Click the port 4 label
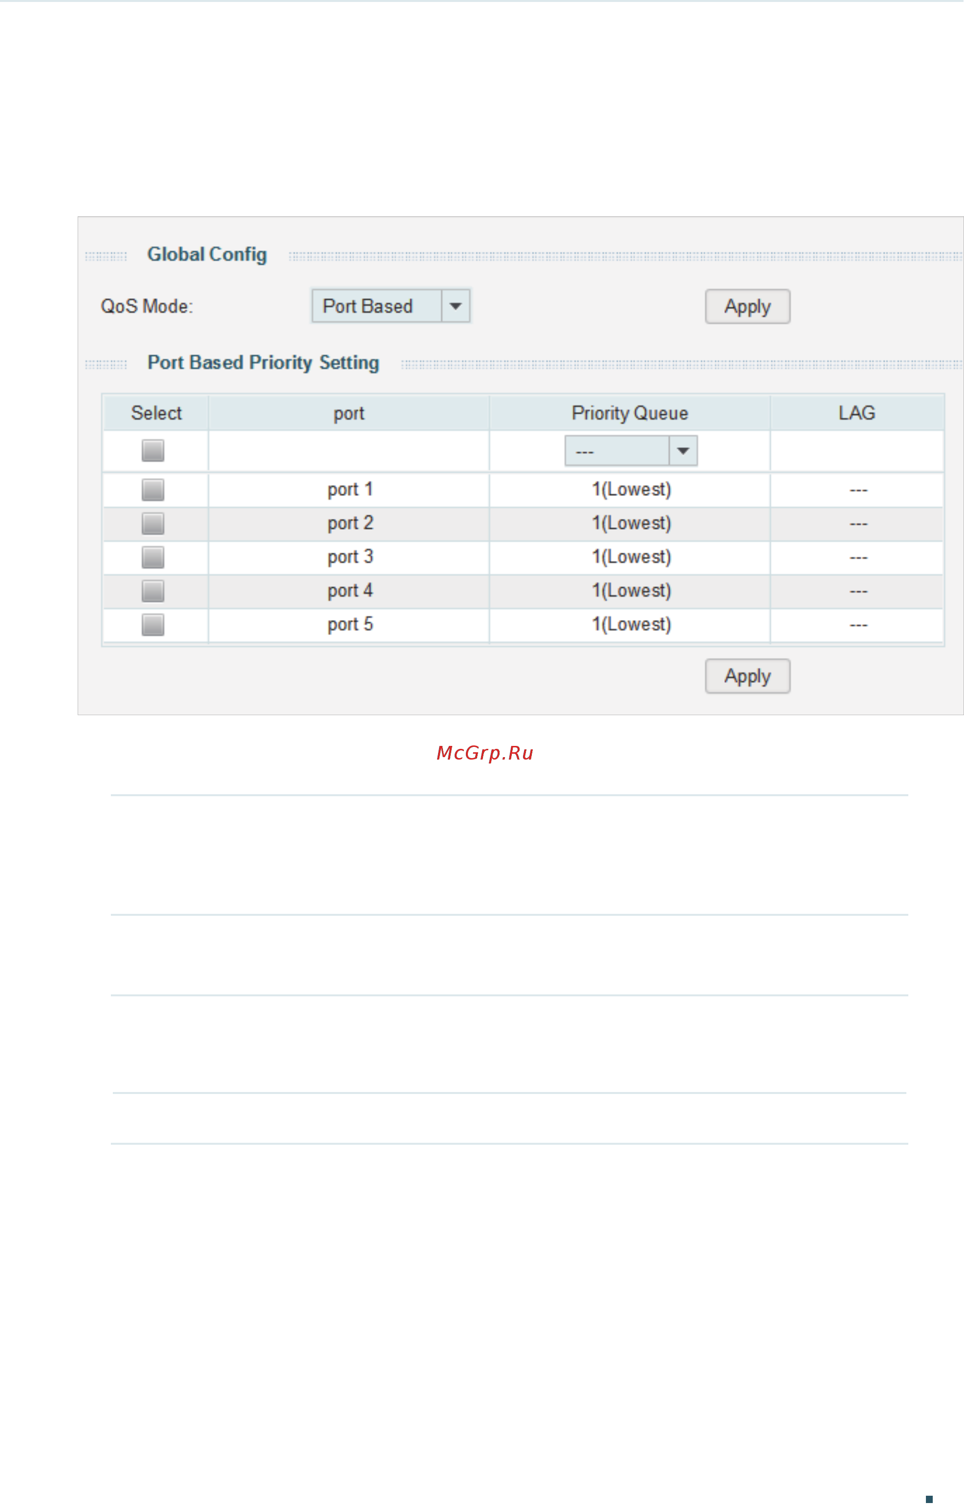This screenshot has height=1505, width=964. pos(350,591)
